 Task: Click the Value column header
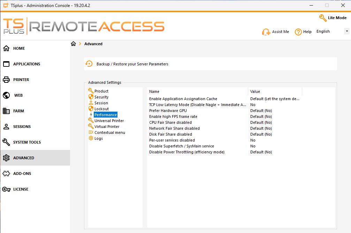pos(255,91)
